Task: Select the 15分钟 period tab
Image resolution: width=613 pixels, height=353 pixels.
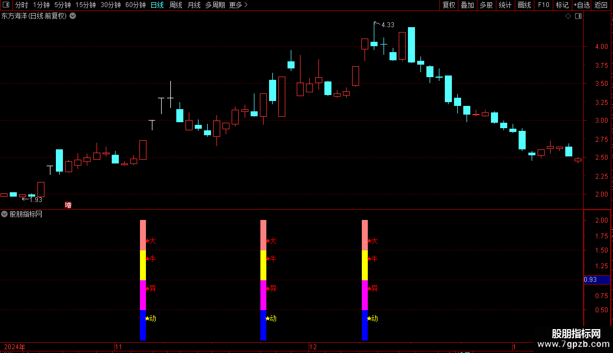Action: tap(85, 5)
